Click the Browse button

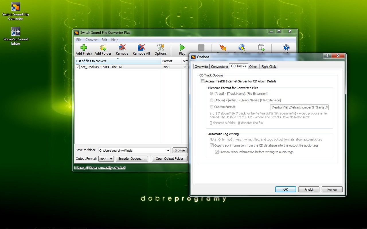coord(180,150)
